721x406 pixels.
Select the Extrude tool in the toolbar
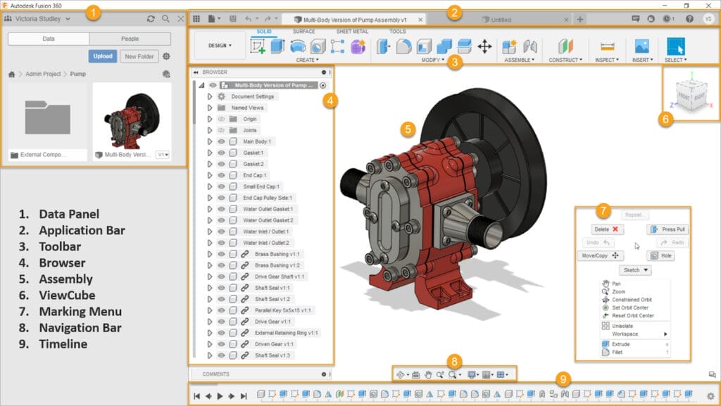coord(277,46)
